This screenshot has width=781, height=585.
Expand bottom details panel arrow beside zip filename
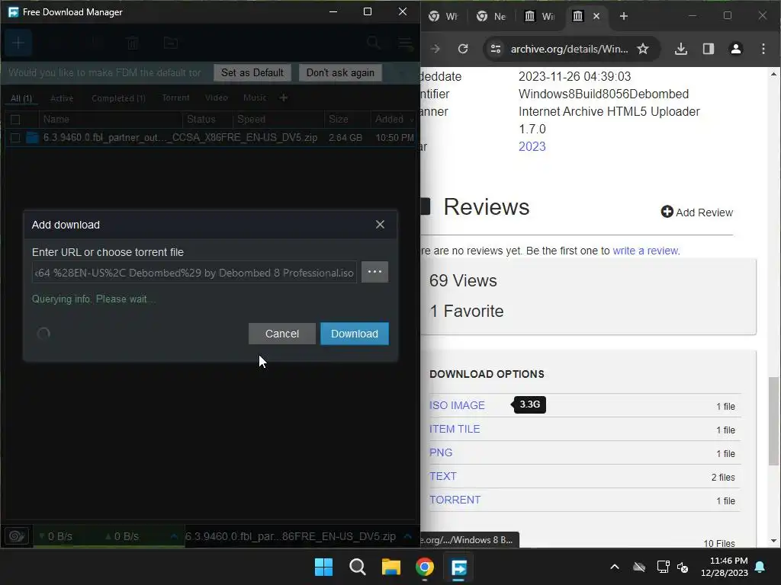(x=407, y=536)
